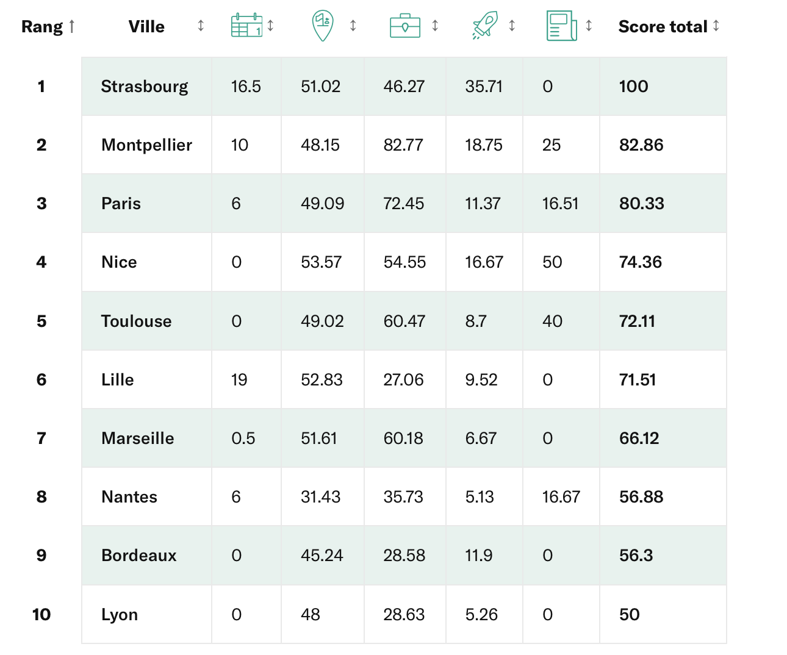This screenshot has width=787, height=655.
Task: Toggle sort arrows beside calendar icon
Action: pos(270,26)
